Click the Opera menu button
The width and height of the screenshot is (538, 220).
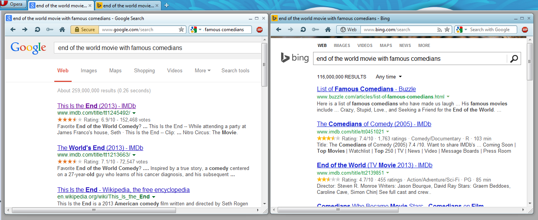coord(13,5)
